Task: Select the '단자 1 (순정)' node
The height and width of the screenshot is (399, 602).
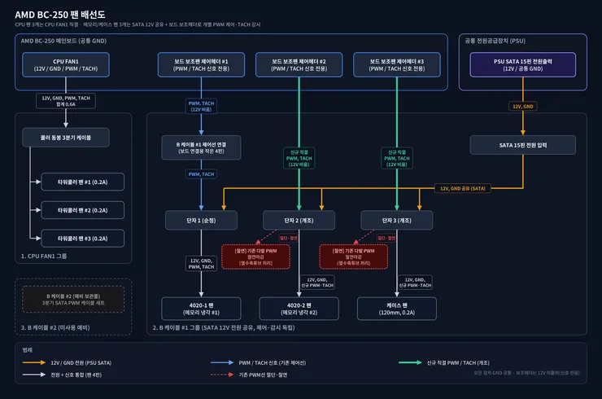Action: pyautogui.click(x=201, y=220)
